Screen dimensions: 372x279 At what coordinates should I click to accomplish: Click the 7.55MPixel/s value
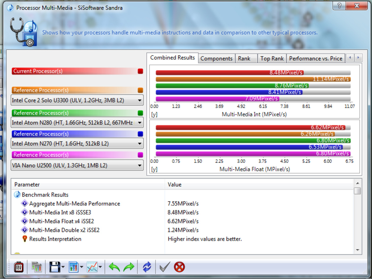point(183,204)
